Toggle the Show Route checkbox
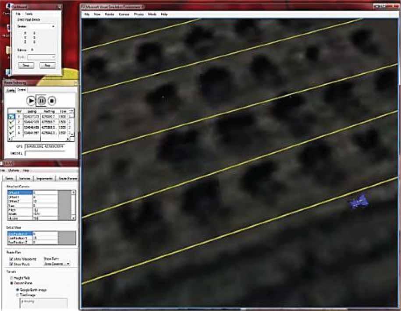Image resolution: width=401 pixels, height=311 pixels. click(10, 264)
